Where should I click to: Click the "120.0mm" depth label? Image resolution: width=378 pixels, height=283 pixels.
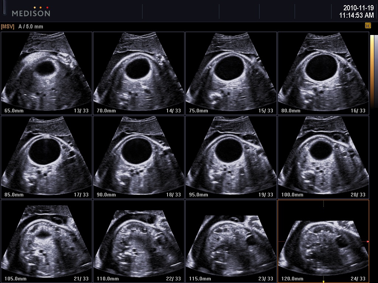292,279
